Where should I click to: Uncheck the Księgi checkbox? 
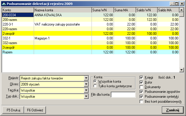click(x=142, y=78)
